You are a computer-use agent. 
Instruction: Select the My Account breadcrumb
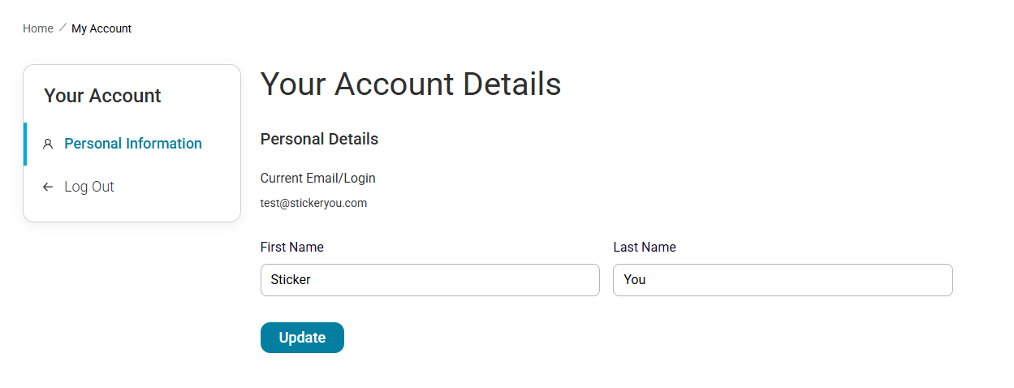point(101,28)
